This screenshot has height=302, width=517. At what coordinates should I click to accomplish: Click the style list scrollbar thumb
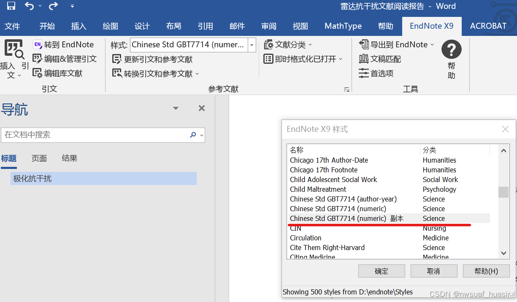pyautogui.click(x=503, y=192)
